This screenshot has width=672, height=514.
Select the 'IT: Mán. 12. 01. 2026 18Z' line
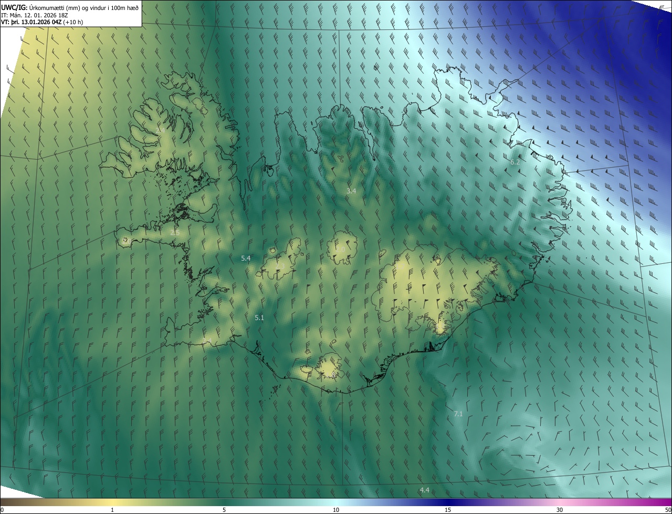tap(35, 15)
